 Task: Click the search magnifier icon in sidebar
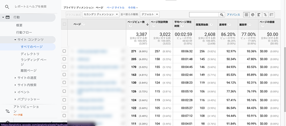click(x=7, y=7)
